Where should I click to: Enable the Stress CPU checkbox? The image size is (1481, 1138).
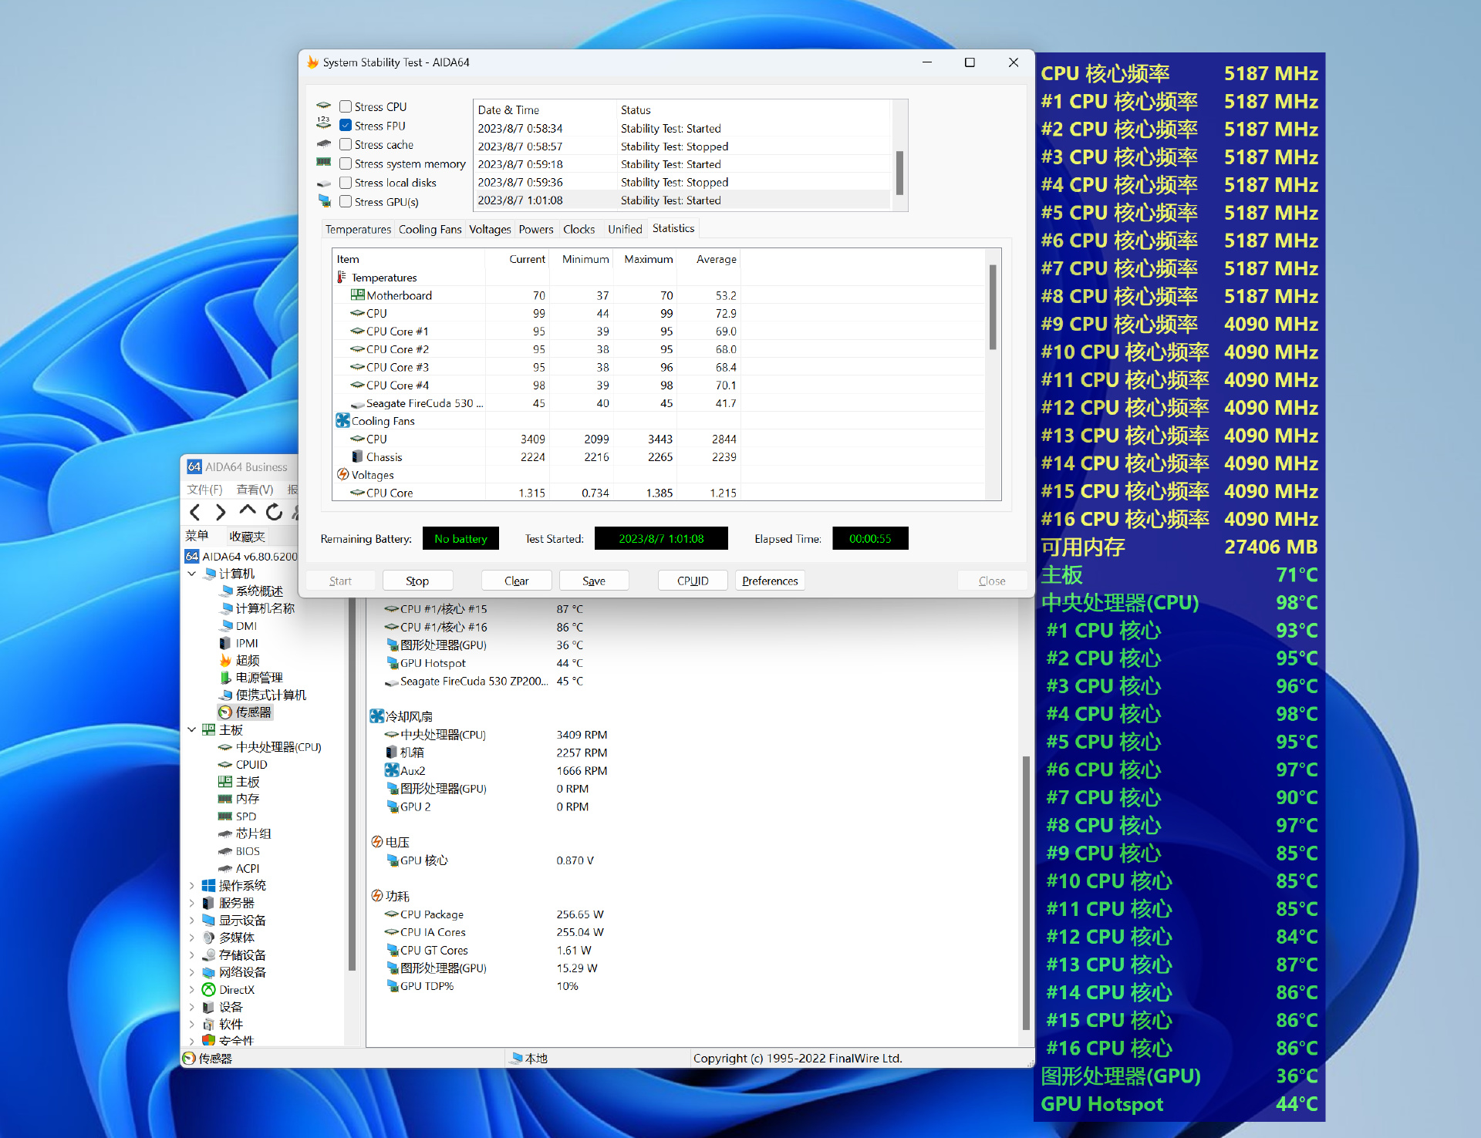point(346,106)
